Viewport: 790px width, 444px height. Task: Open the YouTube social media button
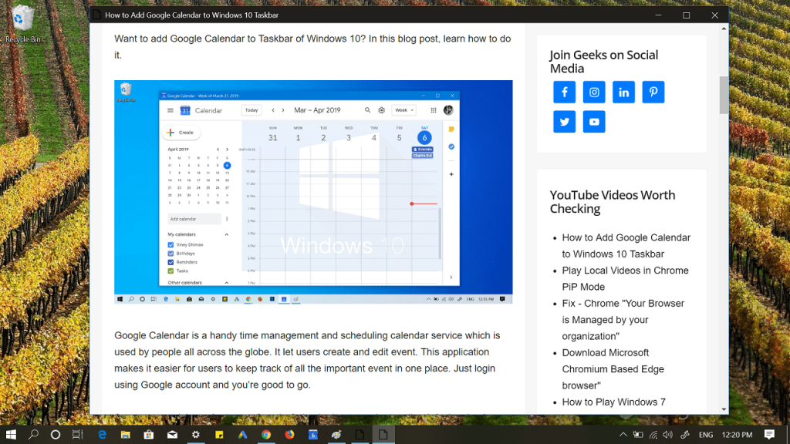[594, 122]
